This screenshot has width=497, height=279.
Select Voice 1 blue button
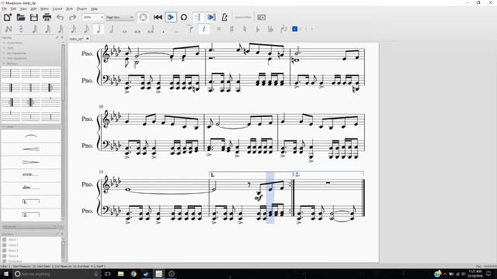tap(295, 29)
